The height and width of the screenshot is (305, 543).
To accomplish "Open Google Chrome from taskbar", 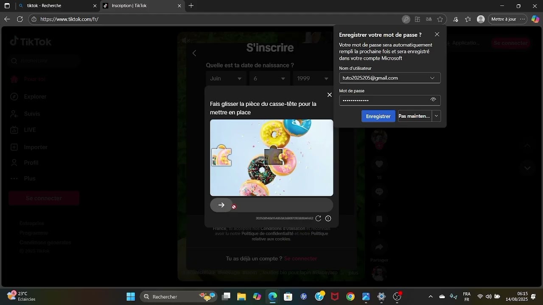I will [350, 297].
